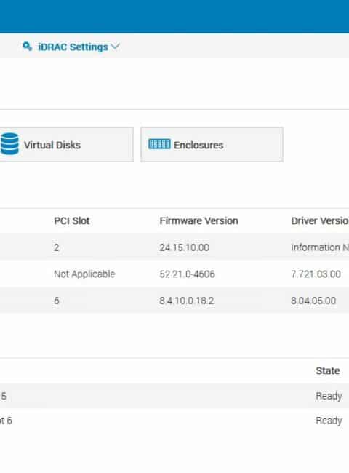Select row with firmware 52.21.0-4606
Image resolution: width=349 pixels, height=473 pixels.
pos(174,274)
